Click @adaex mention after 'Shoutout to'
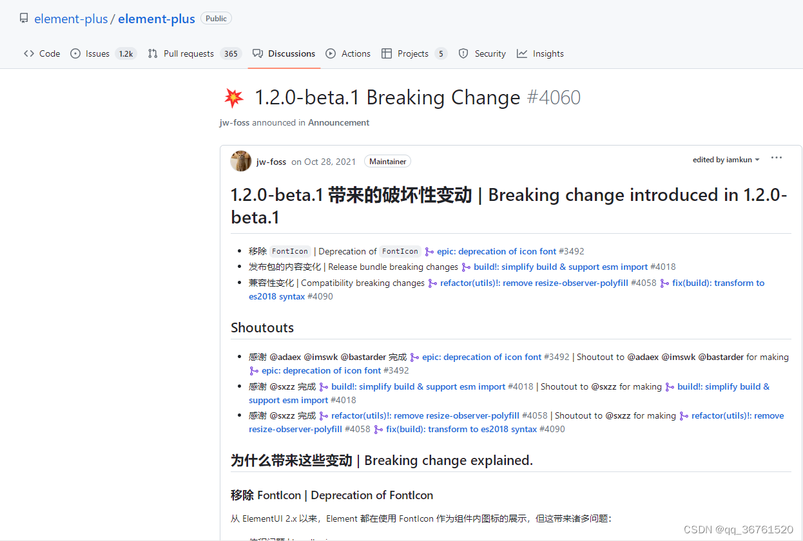The height and width of the screenshot is (541, 803). tap(643, 357)
